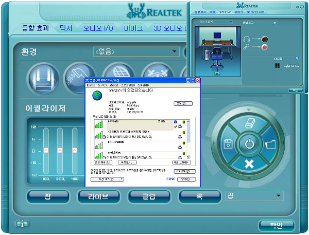Click the play test button under room image

[x=217, y=74]
